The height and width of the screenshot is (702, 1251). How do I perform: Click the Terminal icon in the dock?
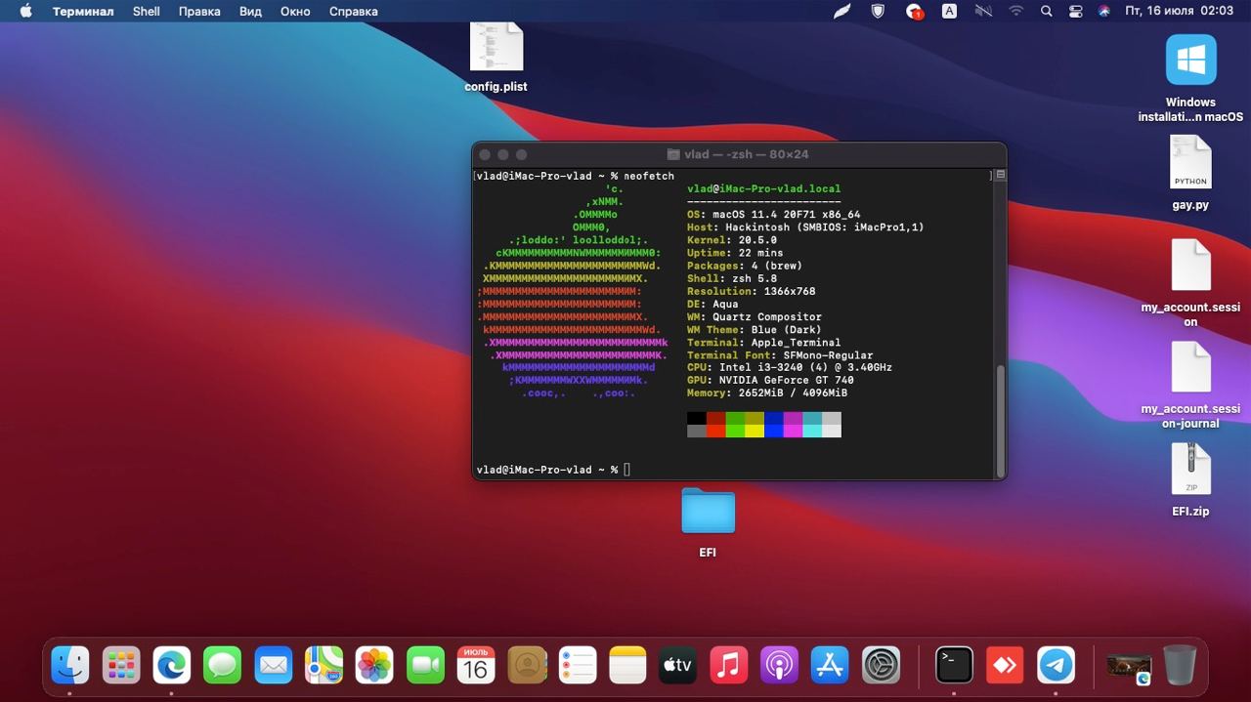tap(954, 666)
